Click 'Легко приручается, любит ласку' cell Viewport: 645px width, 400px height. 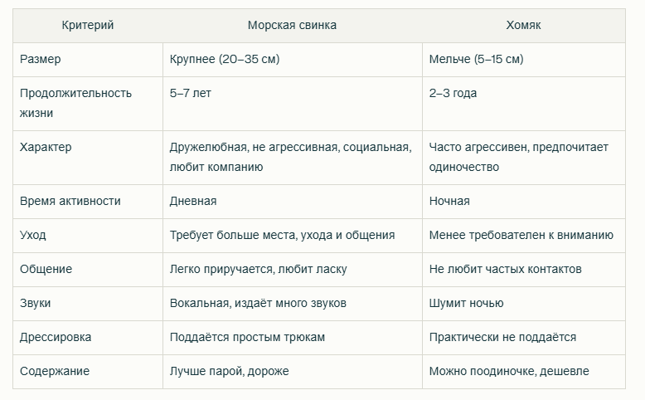point(292,270)
